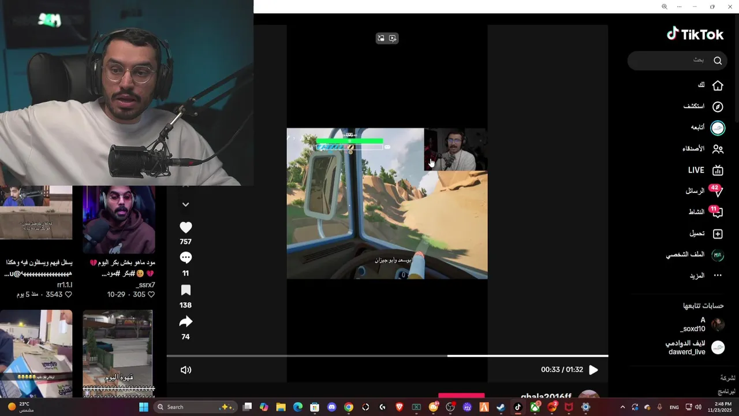Click the 305 likes count under _ssrx7 video
739x416 pixels.
point(139,295)
